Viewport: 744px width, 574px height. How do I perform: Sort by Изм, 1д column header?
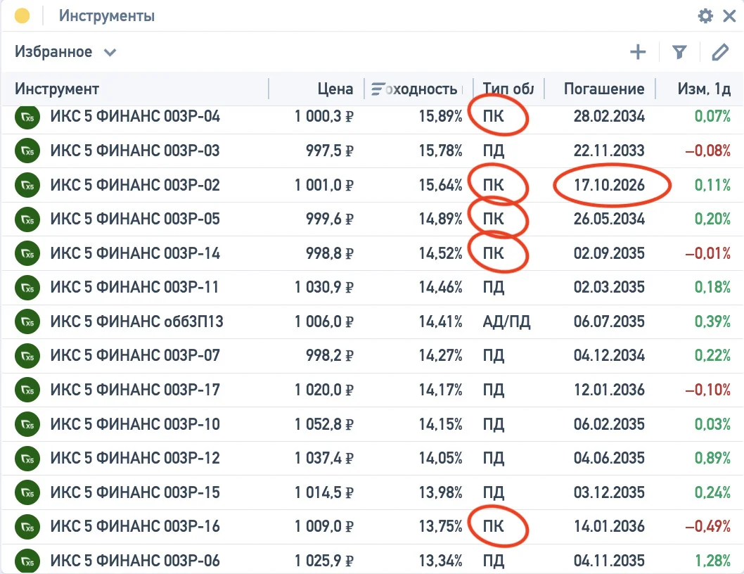pos(704,89)
